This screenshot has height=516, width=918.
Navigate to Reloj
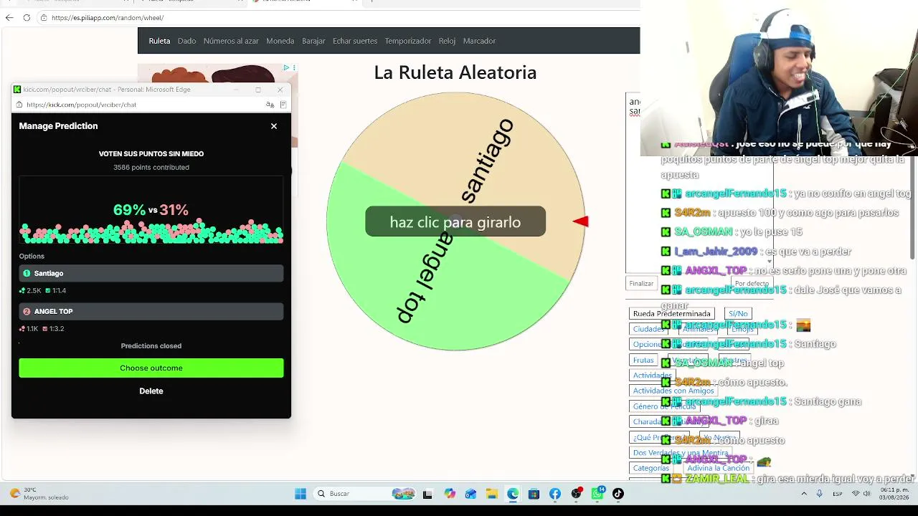point(447,41)
